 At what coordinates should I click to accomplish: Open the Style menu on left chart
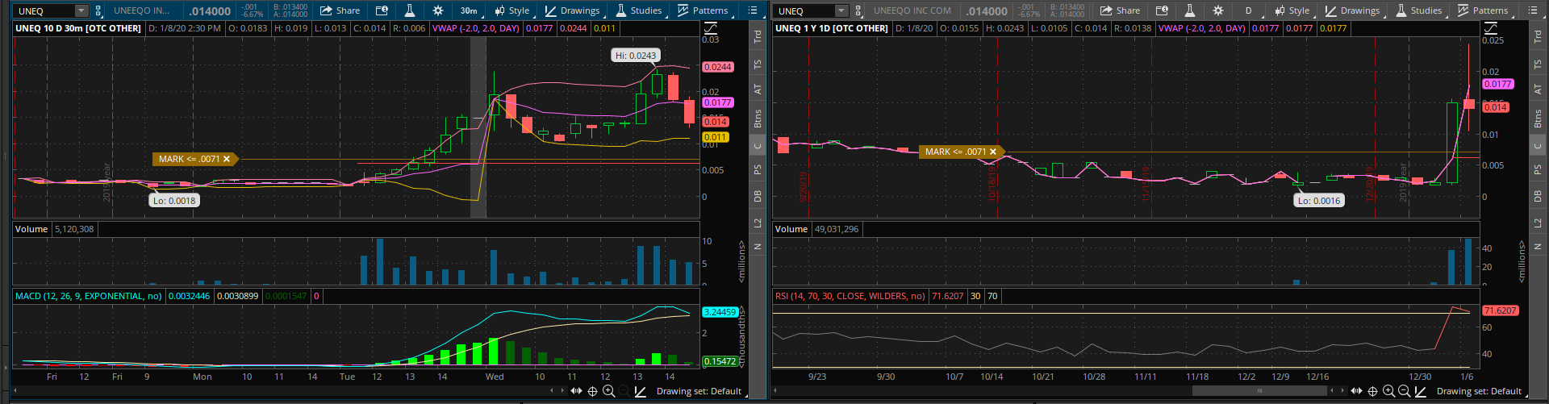click(x=512, y=10)
